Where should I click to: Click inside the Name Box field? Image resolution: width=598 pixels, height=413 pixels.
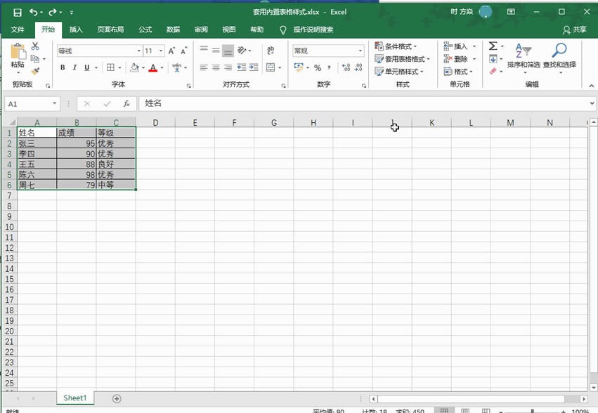27,103
